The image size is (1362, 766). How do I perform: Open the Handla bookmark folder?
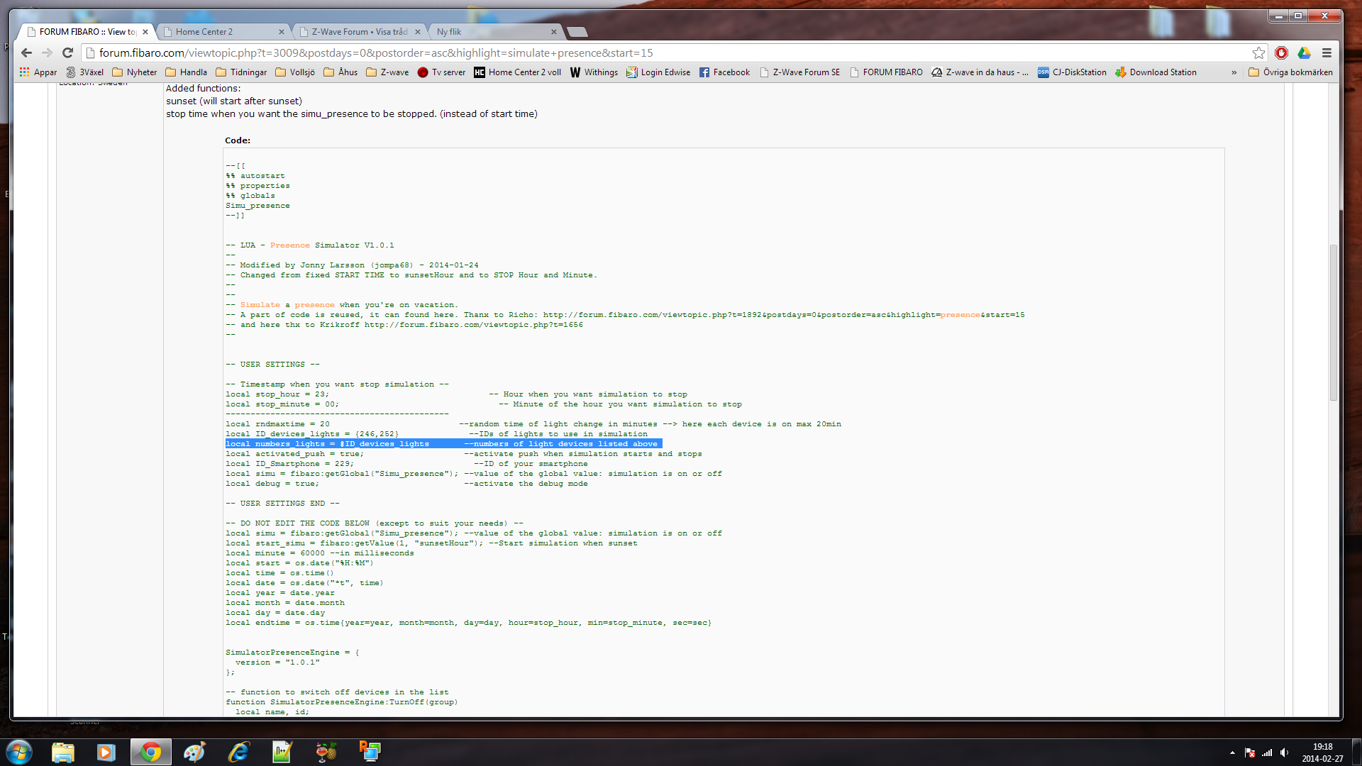[x=186, y=72]
